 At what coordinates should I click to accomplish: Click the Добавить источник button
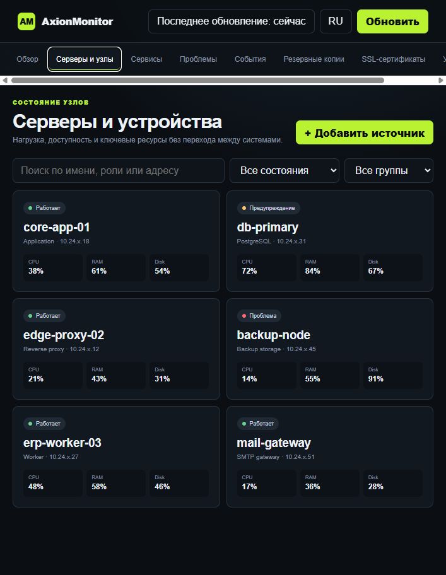click(x=365, y=132)
